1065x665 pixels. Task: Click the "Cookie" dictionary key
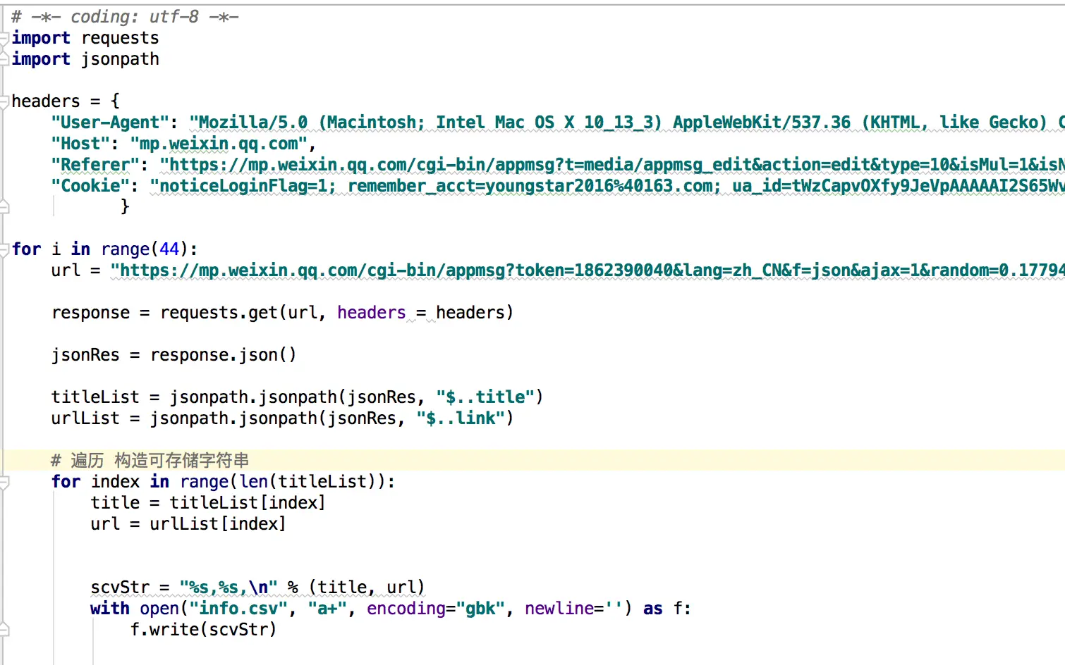coord(90,186)
